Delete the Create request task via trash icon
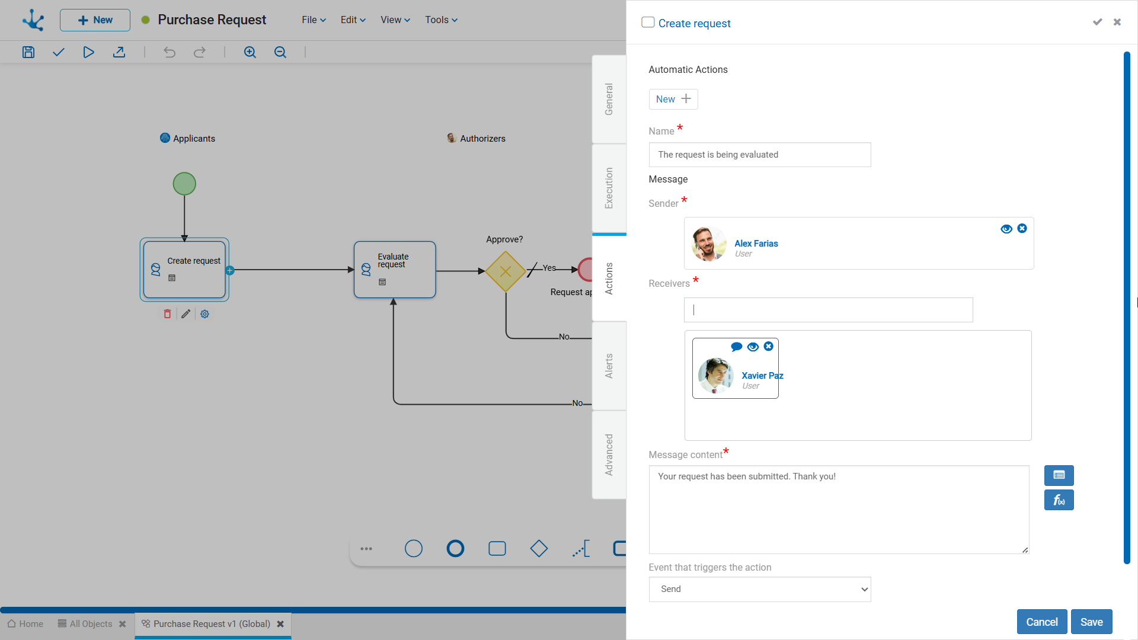The width and height of the screenshot is (1138, 640). [x=167, y=314]
